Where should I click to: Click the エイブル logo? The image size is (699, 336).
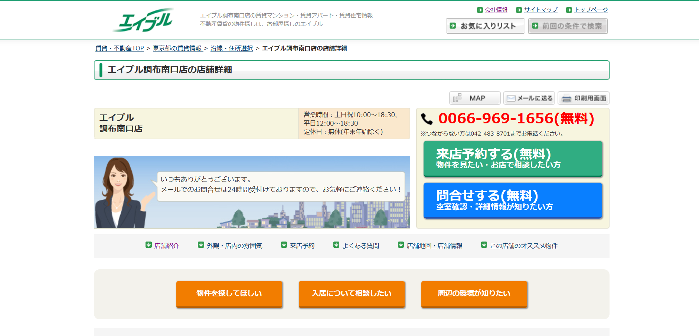point(143,20)
